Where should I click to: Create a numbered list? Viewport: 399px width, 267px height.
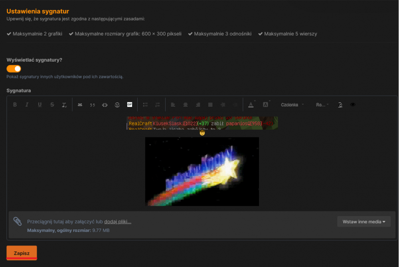[157, 104]
